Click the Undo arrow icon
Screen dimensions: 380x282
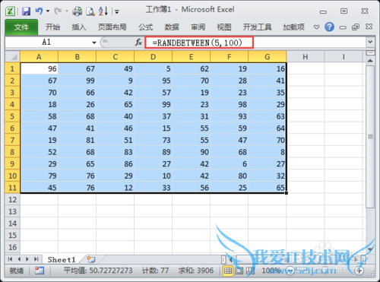(x=39, y=11)
